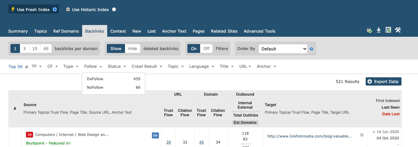Switch to the Ref Domains tab
This screenshot has width=418, height=147.
[x=66, y=31]
